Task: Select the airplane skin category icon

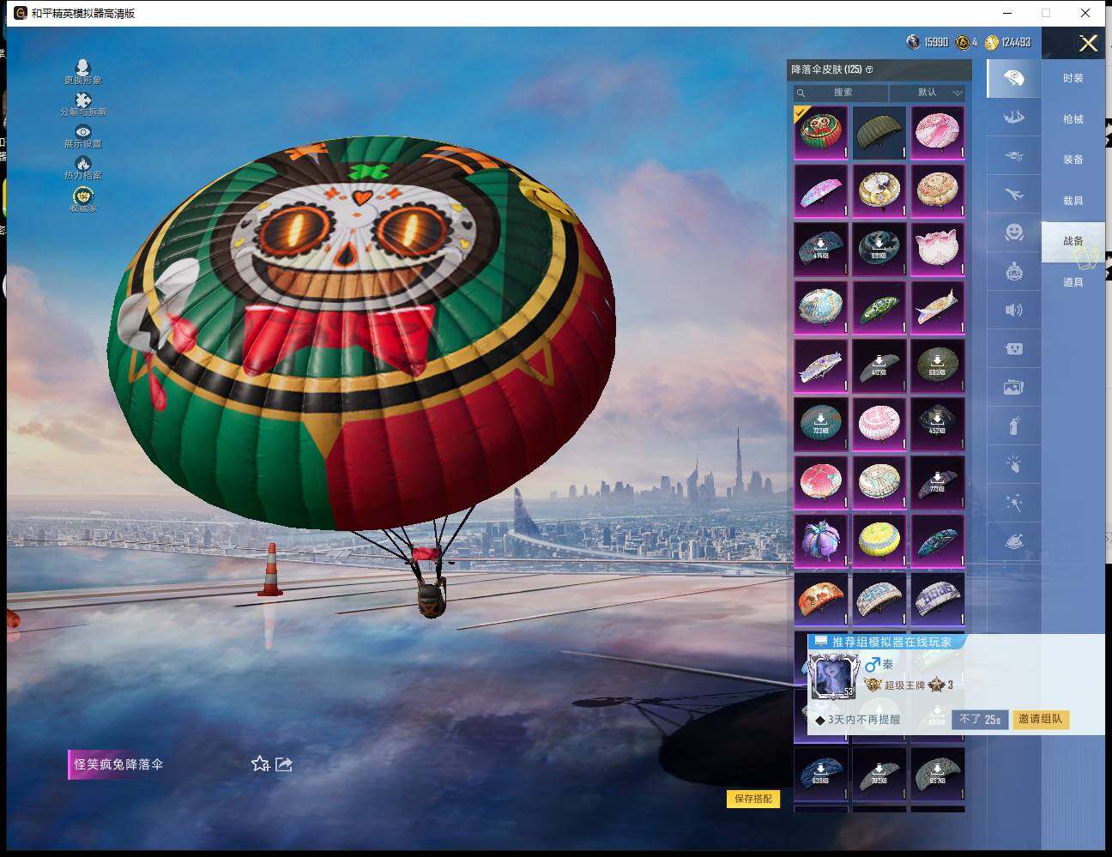Action: click(x=1013, y=195)
